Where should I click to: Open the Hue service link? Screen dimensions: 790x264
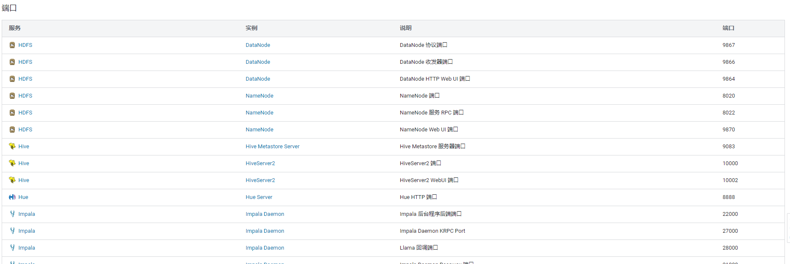[23, 197]
